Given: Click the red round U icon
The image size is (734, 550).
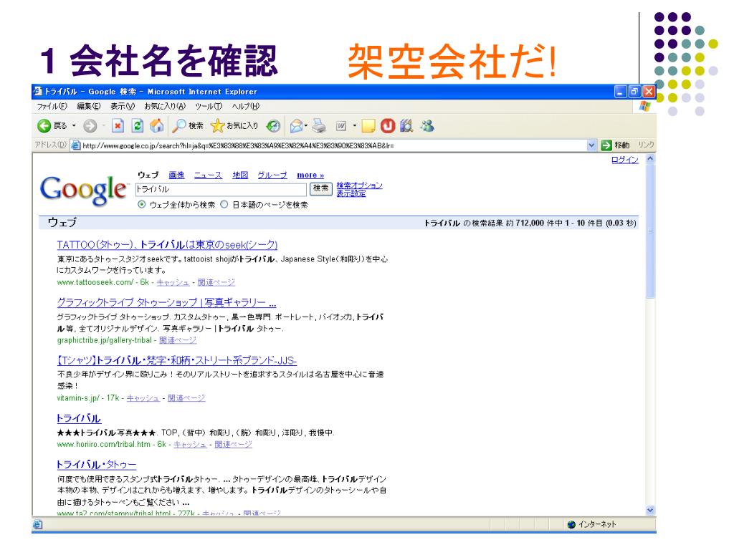Looking at the screenshot, I should [x=388, y=125].
